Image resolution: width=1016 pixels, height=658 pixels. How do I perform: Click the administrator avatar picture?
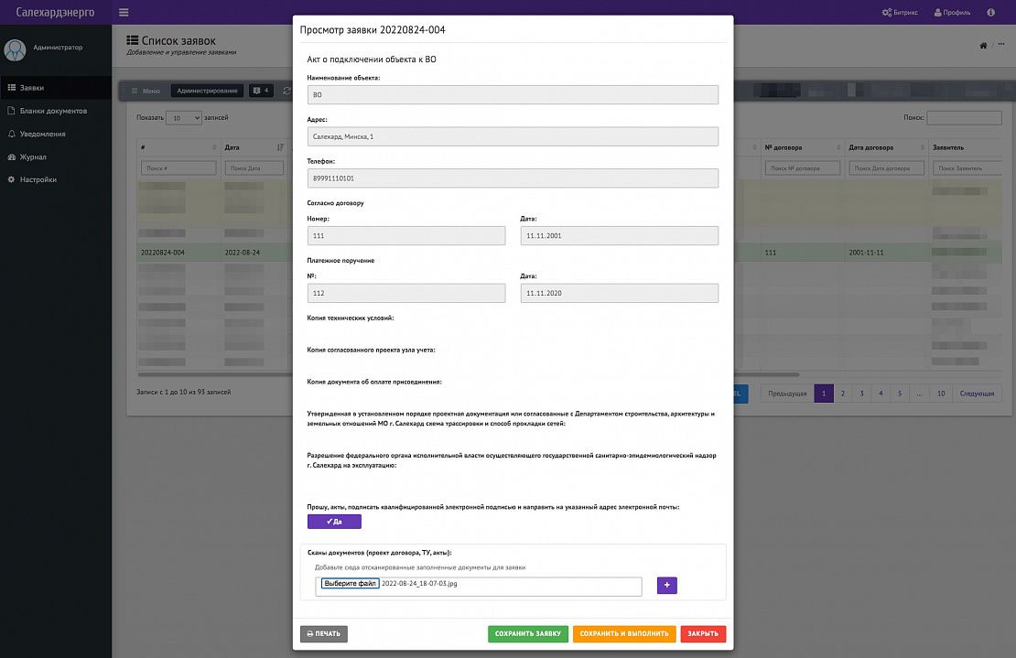tap(15, 49)
